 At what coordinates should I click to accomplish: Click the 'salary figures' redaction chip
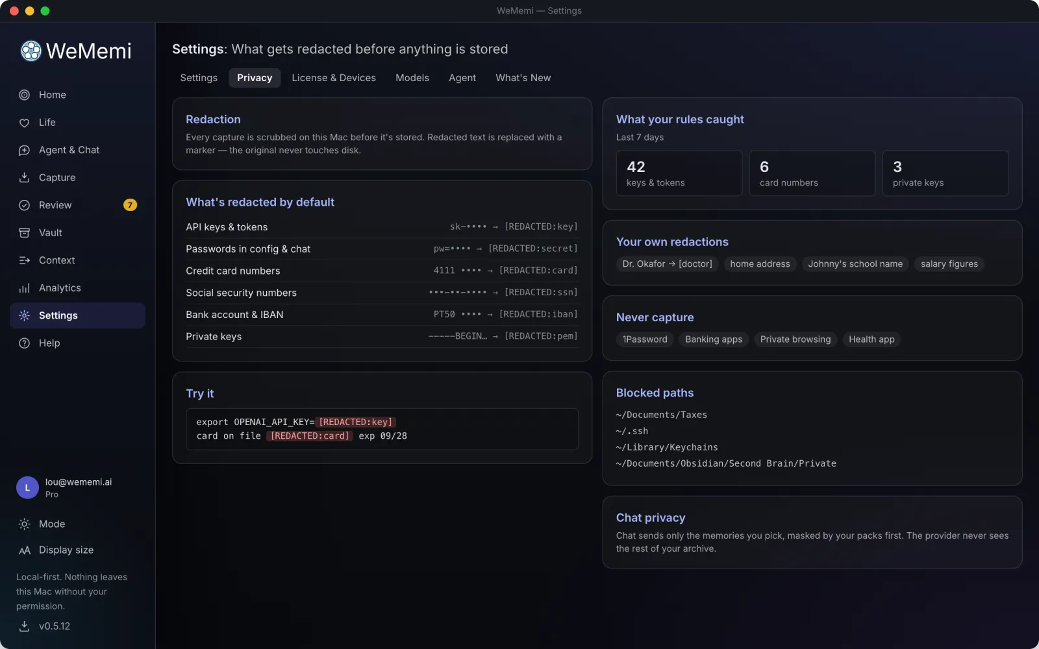click(x=949, y=264)
